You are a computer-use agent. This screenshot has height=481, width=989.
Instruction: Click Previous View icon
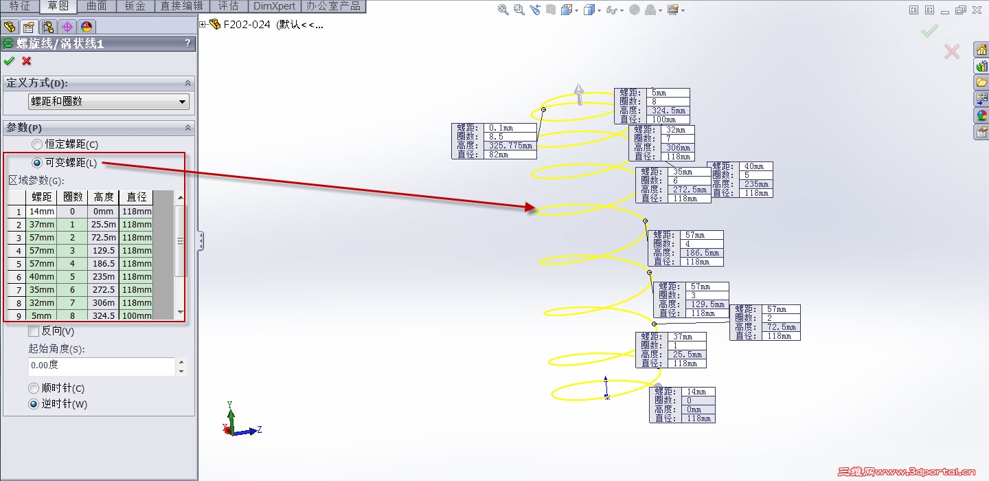click(535, 10)
